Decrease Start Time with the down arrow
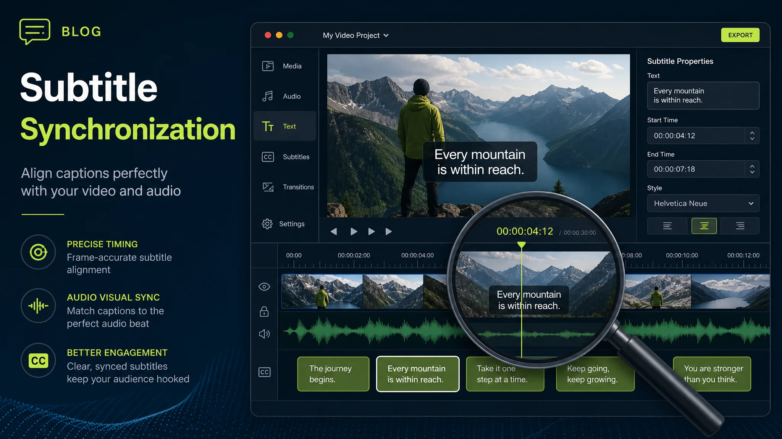 point(752,139)
